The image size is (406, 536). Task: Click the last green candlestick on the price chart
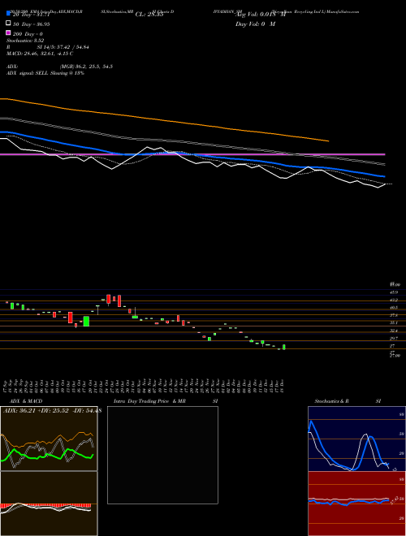coord(283,347)
